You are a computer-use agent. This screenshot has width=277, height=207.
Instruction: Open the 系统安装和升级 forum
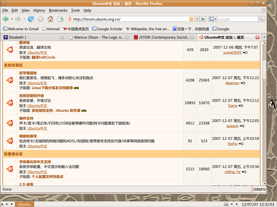tap(31, 96)
